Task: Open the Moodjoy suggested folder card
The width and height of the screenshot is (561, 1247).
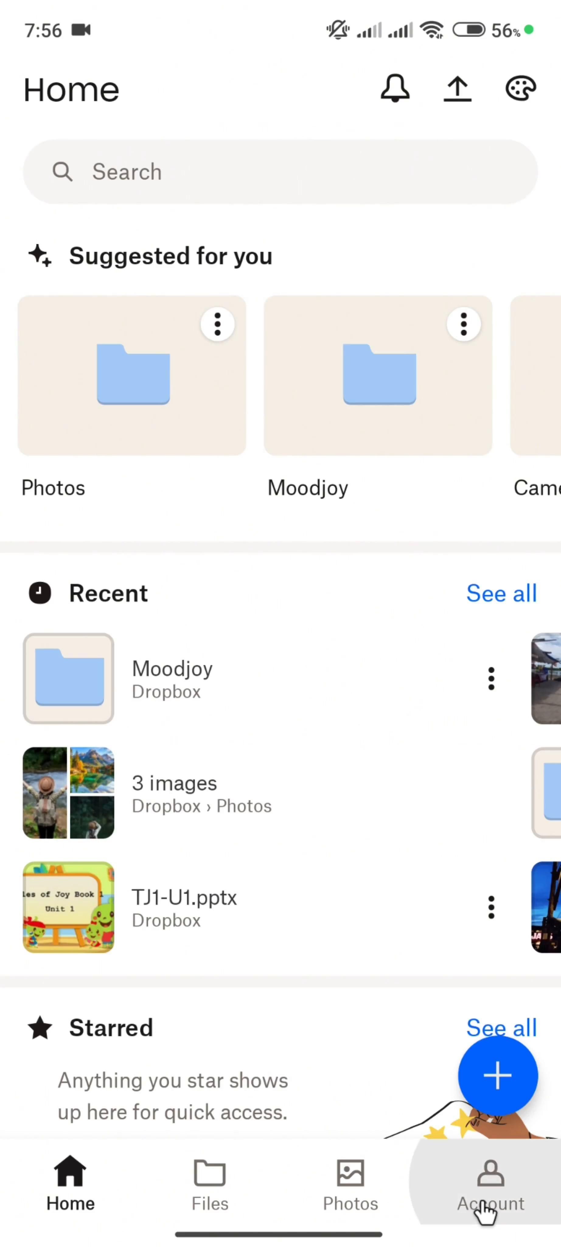Action: pyautogui.click(x=378, y=376)
